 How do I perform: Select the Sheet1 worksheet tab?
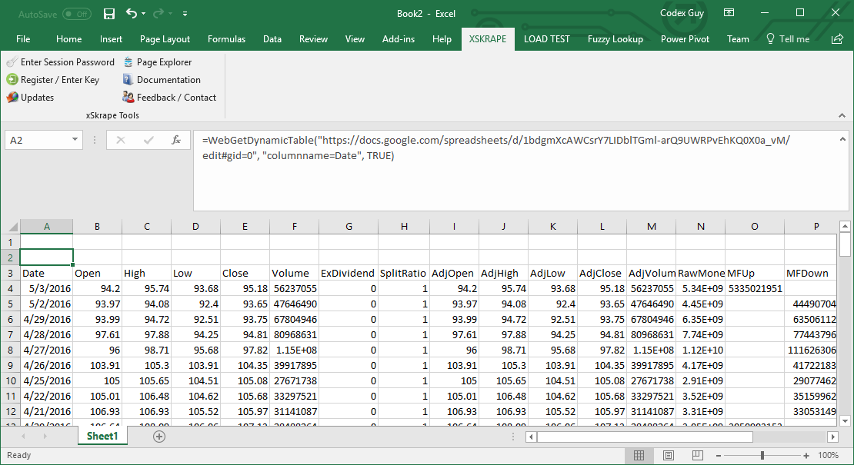[x=102, y=436]
